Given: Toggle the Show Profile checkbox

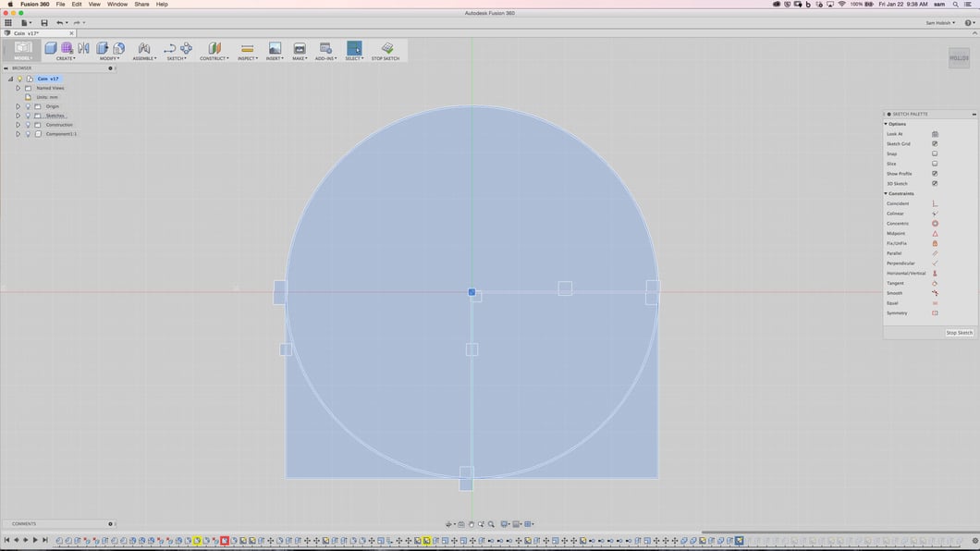Looking at the screenshot, I should (935, 174).
